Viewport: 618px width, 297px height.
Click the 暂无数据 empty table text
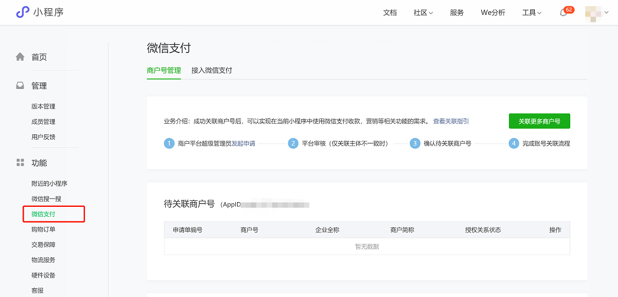tap(367, 246)
